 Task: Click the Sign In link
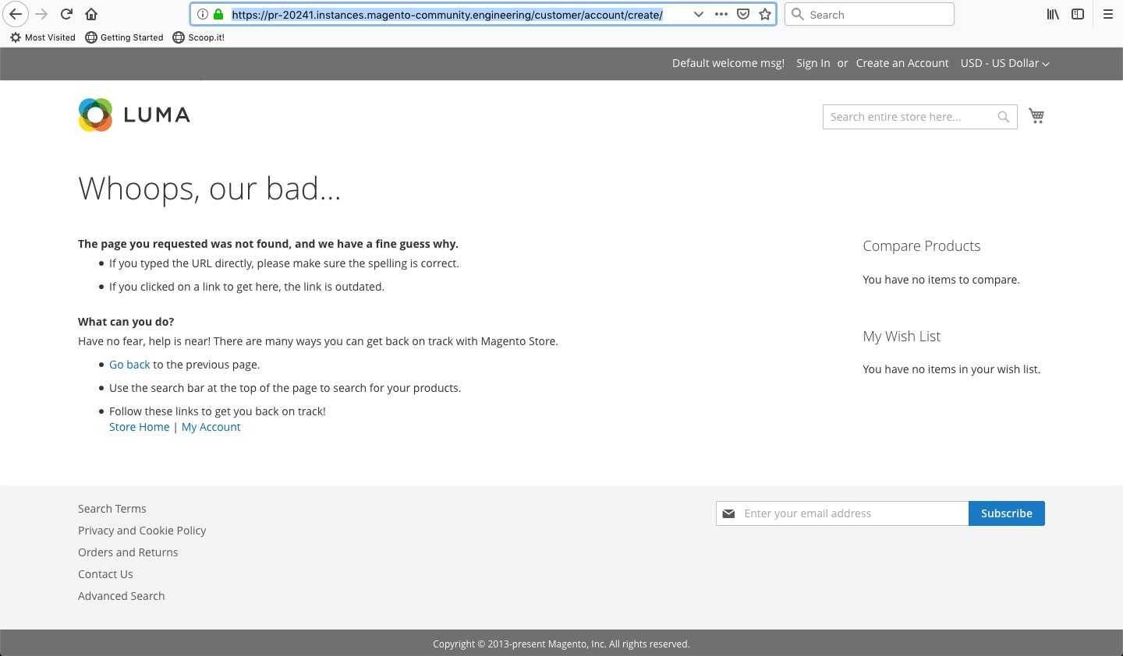point(813,63)
